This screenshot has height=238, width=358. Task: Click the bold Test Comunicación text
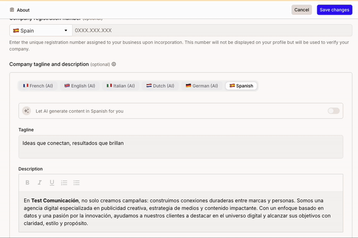click(55, 200)
